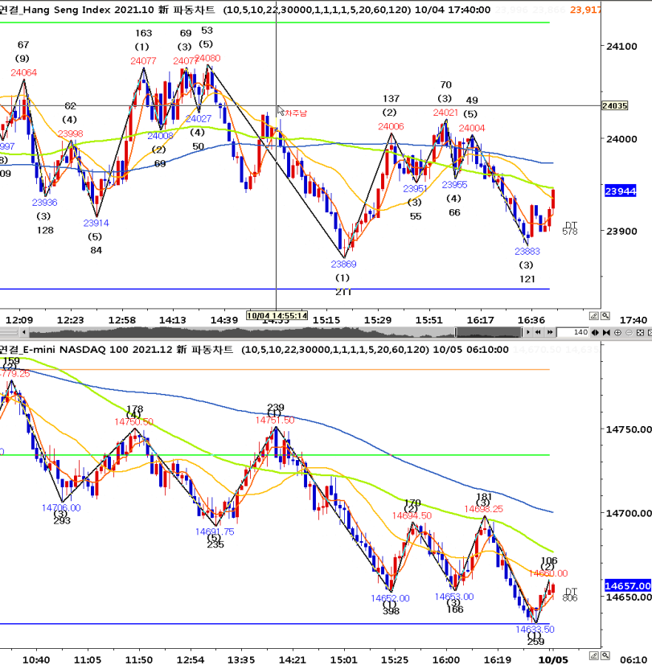This screenshot has height=665, width=652.
Task: Click the double-left-arrow rewind button
Action: (538, 332)
